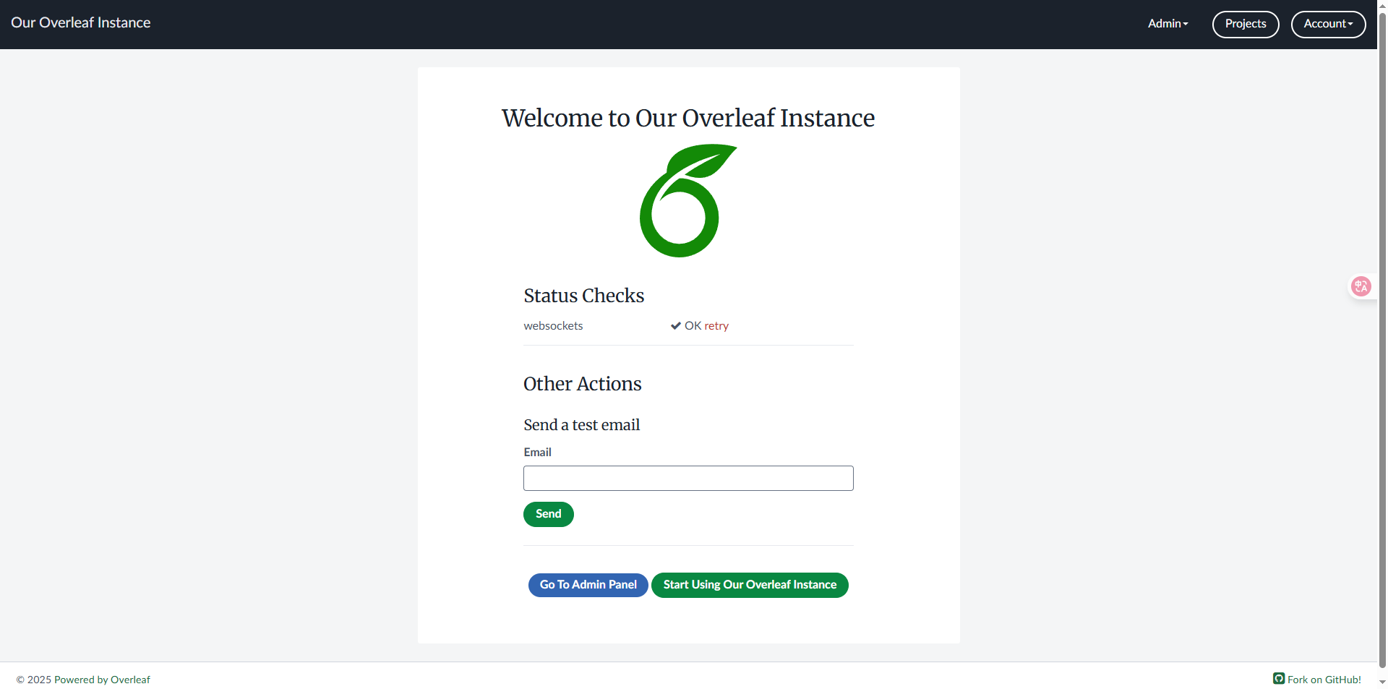Click the Welcome to Our Overleaf Instance heading
The image size is (1388, 689).
pyautogui.click(x=688, y=118)
